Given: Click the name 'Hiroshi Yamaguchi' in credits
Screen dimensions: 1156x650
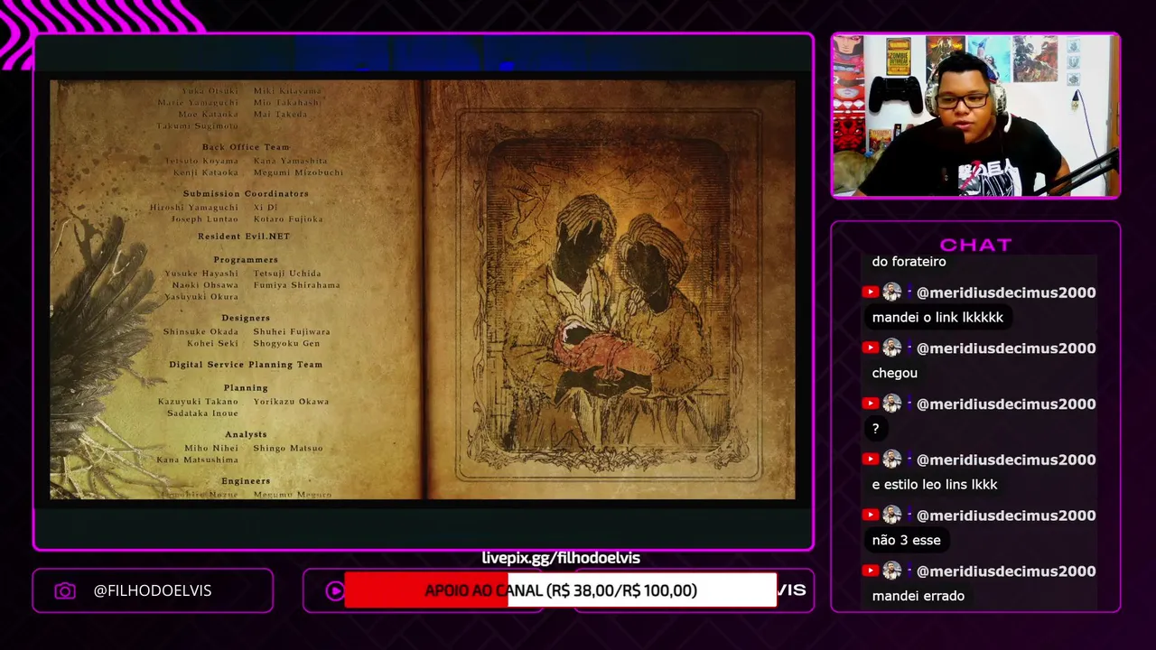Looking at the screenshot, I should (x=194, y=208).
